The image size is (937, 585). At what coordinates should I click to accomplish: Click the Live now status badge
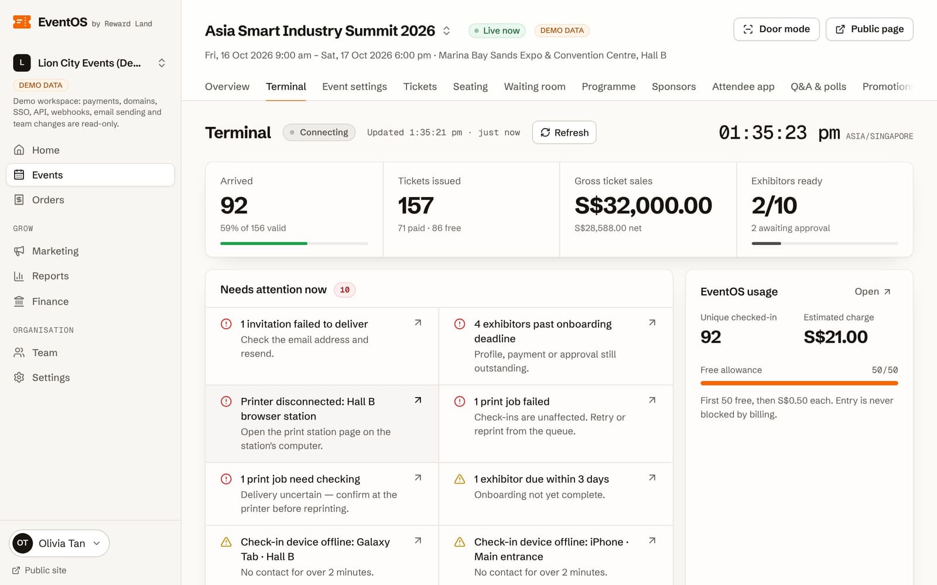tap(497, 30)
